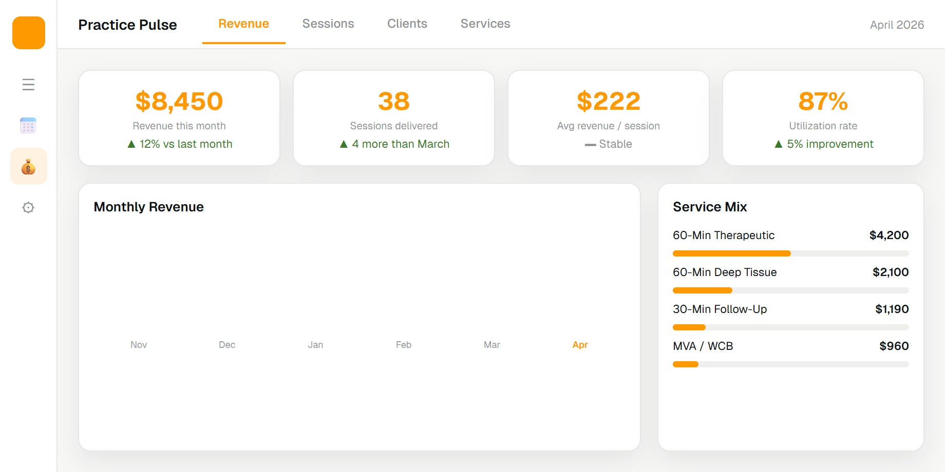Screen dimensions: 945x472
Task: Select the Dec label on the chart
Action: point(227,345)
